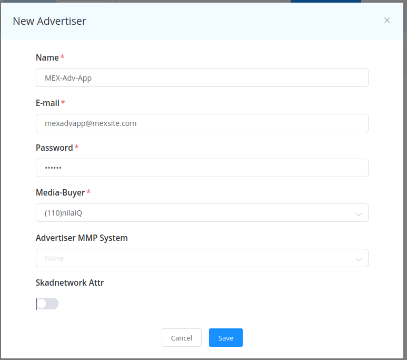Viewport: 407px width, 360px height.
Task: Click the Password input field
Action: [202, 168]
